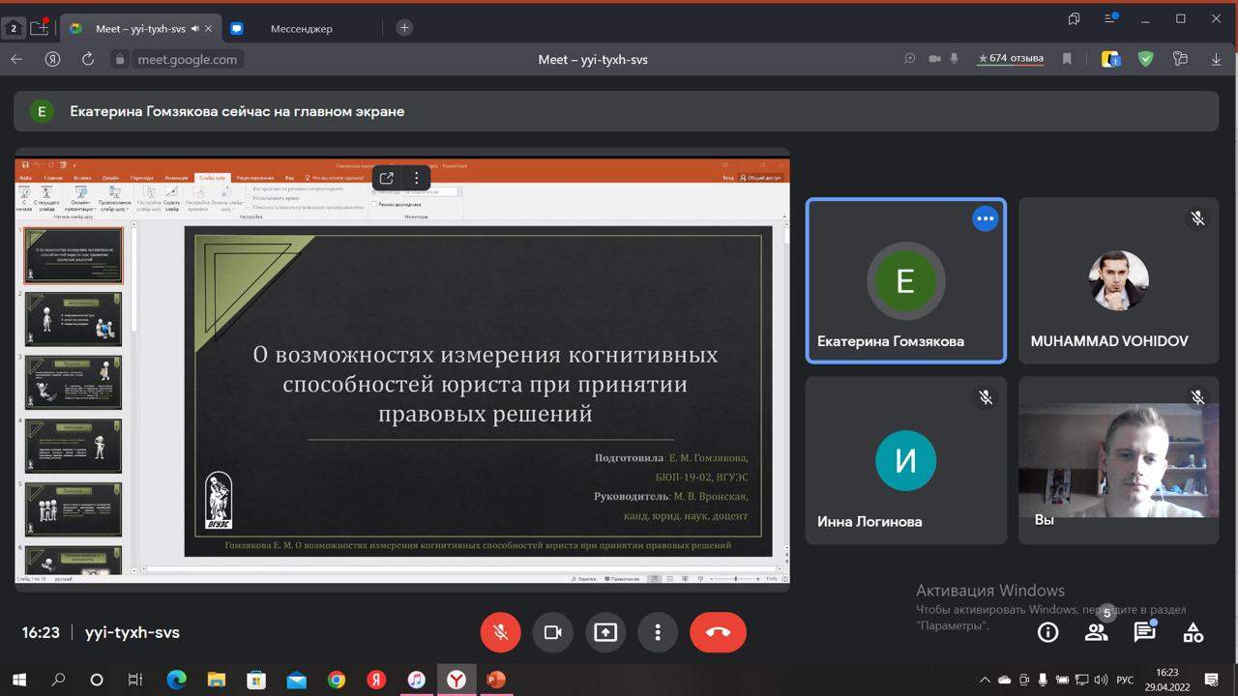Unmute microphone with the red mic button
1238x696 pixels.
click(501, 632)
